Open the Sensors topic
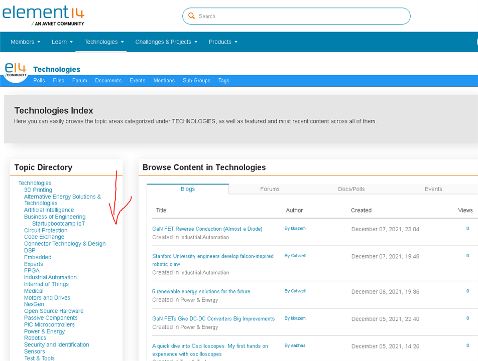Screen dimensions: 478x361 tap(35, 351)
